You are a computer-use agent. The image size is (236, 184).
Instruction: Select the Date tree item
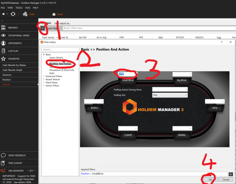(52, 73)
